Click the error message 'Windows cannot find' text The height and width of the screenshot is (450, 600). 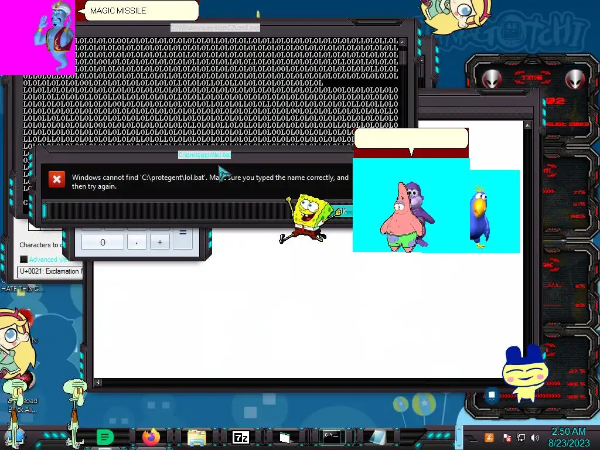pyautogui.click(x=210, y=182)
